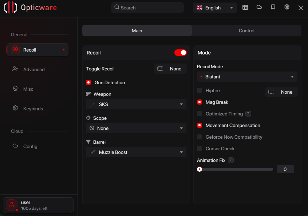Uncheck the Mag Break checkbox
The width and height of the screenshot is (308, 216).
[x=200, y=102]
